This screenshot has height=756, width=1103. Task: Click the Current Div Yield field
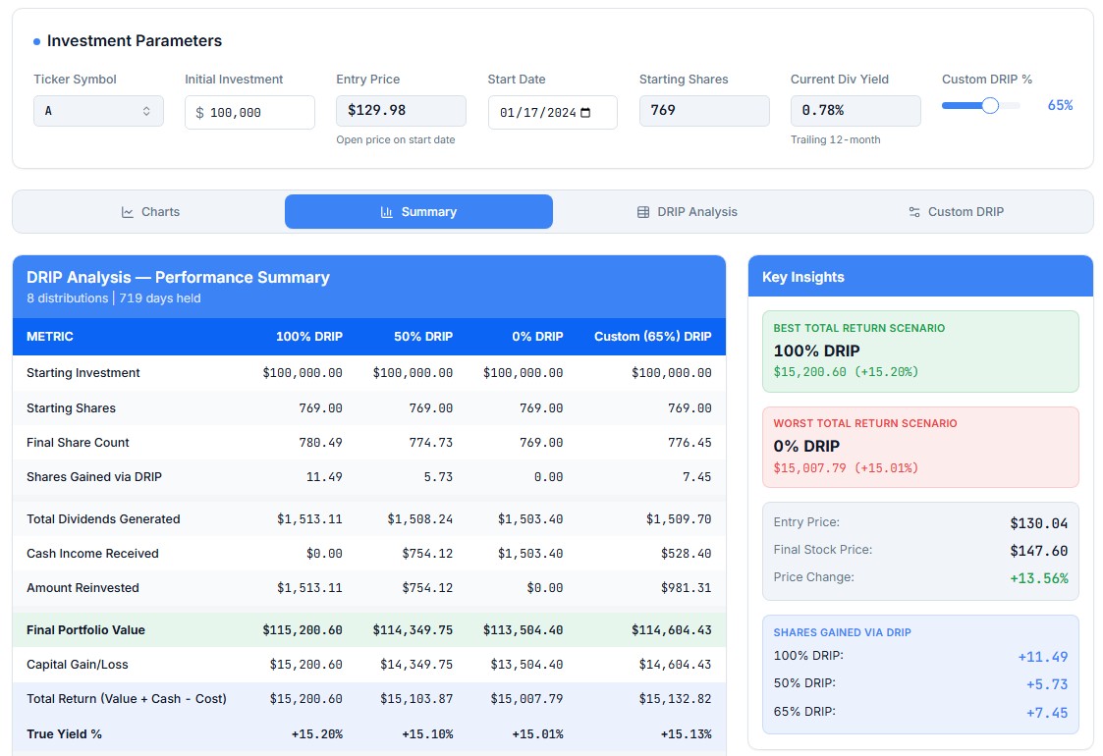[x=855, y=111]
